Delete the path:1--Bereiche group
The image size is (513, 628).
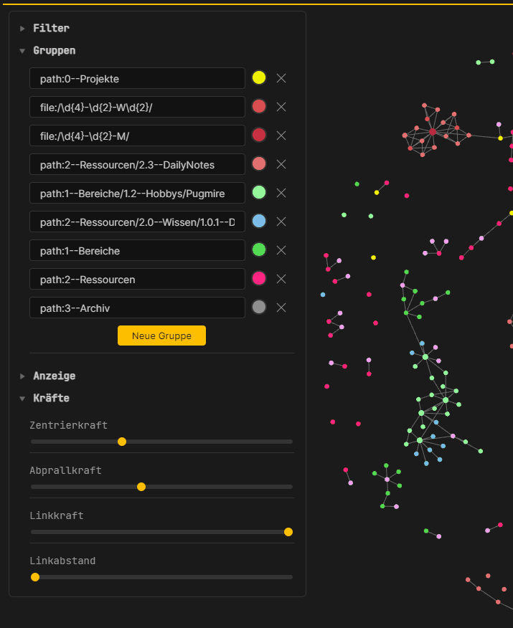(281, 250)
